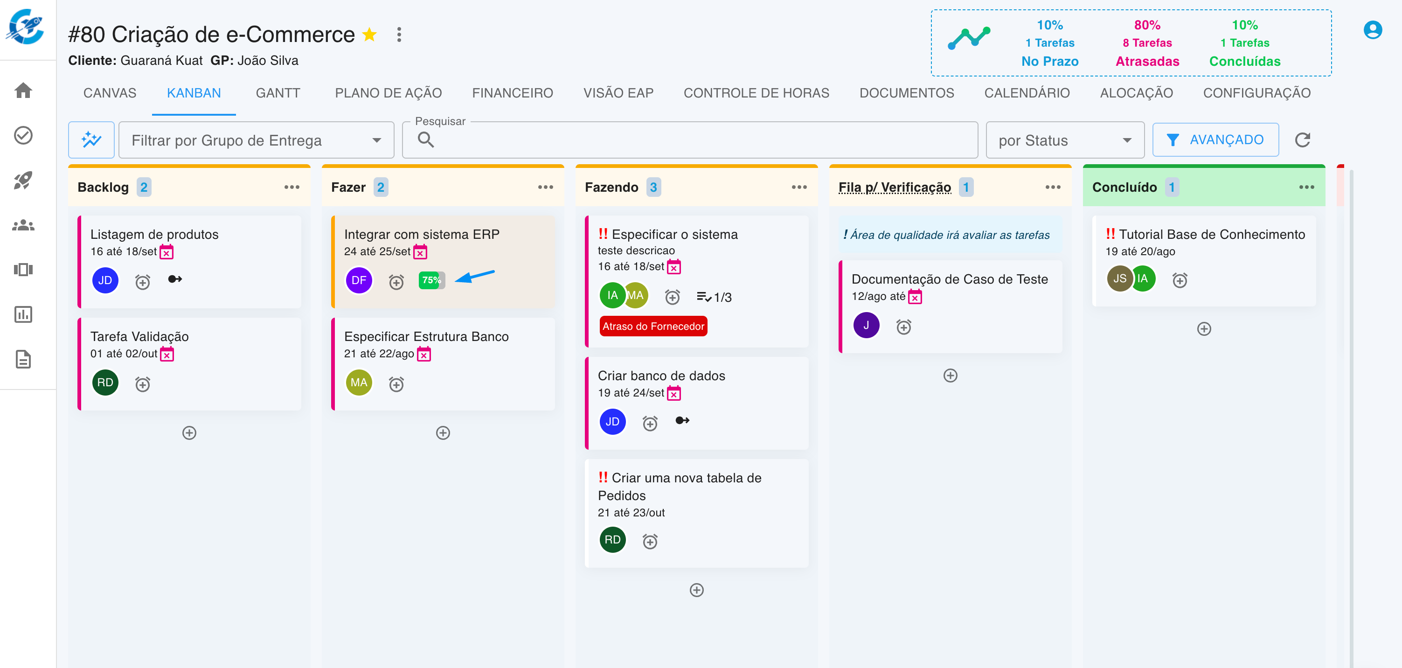Open the user profile avatar icon
This screenshot has height=668, width=1402.
(1372, 30)
